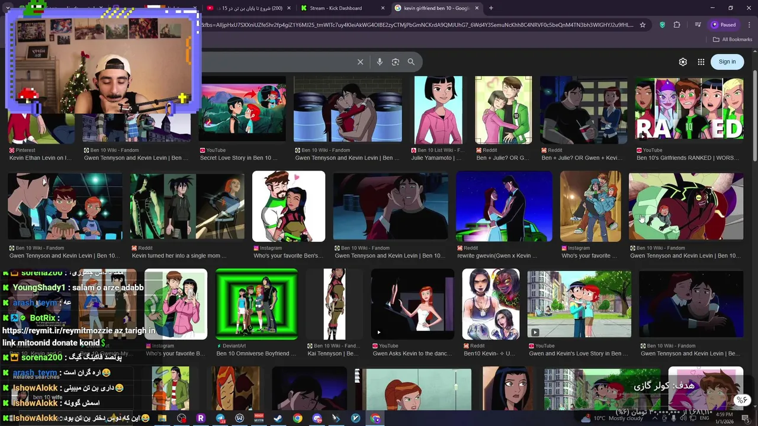Open the first Chrome taskbar icon

(297, 418)
